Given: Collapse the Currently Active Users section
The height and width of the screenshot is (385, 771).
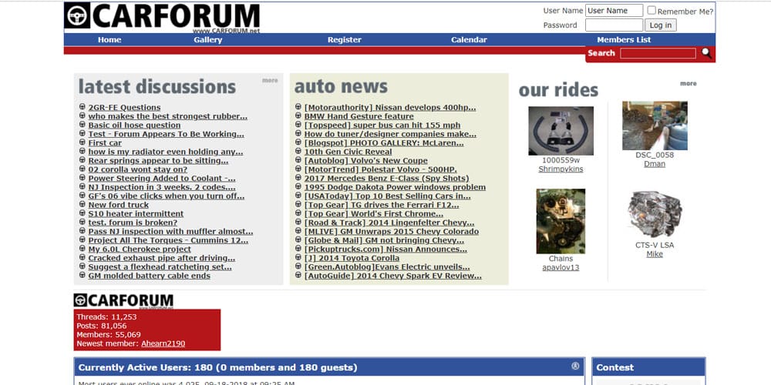Looking at the screenshot, I should pos(575,366).
